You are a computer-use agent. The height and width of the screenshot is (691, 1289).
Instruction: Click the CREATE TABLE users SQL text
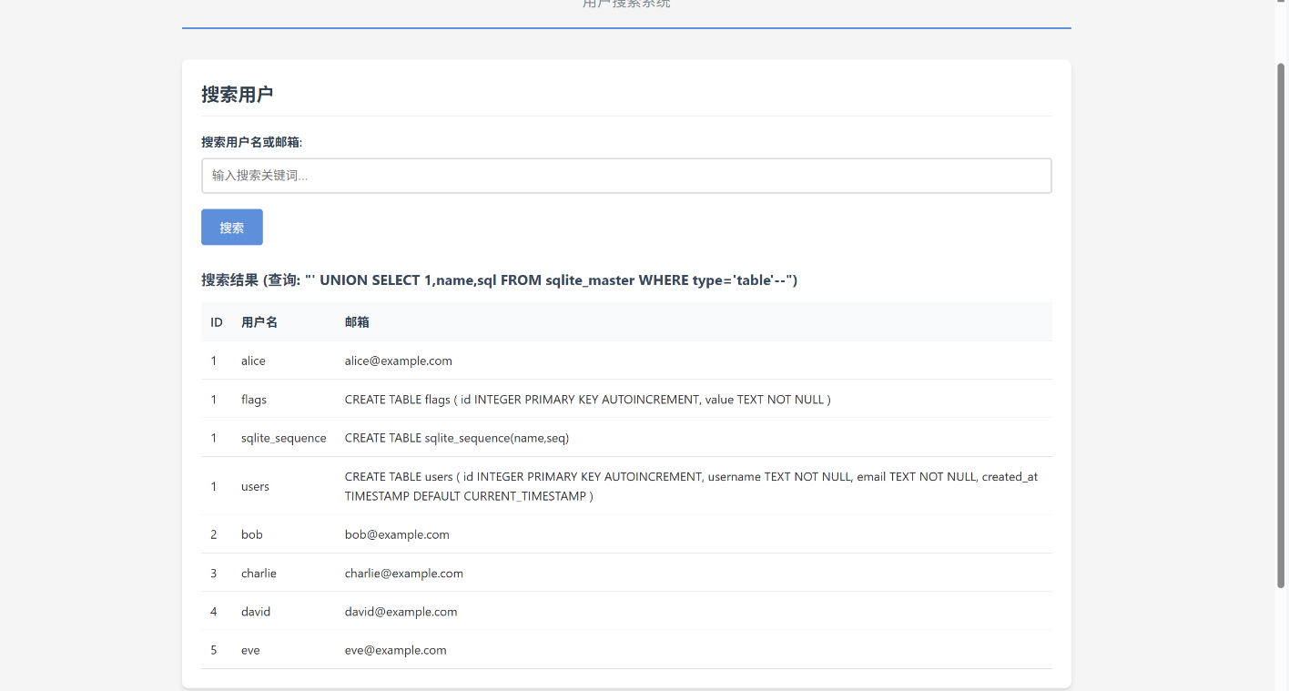click(x=690, y=486)
